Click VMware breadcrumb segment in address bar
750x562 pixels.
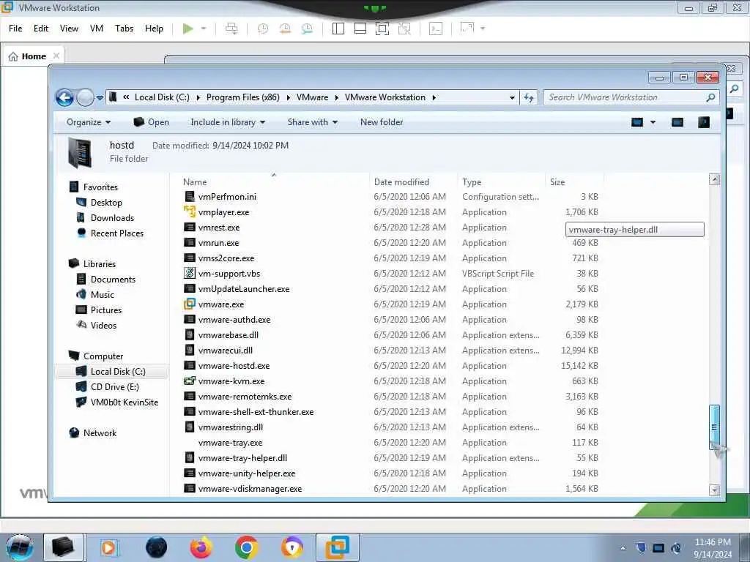click(312, 97)
